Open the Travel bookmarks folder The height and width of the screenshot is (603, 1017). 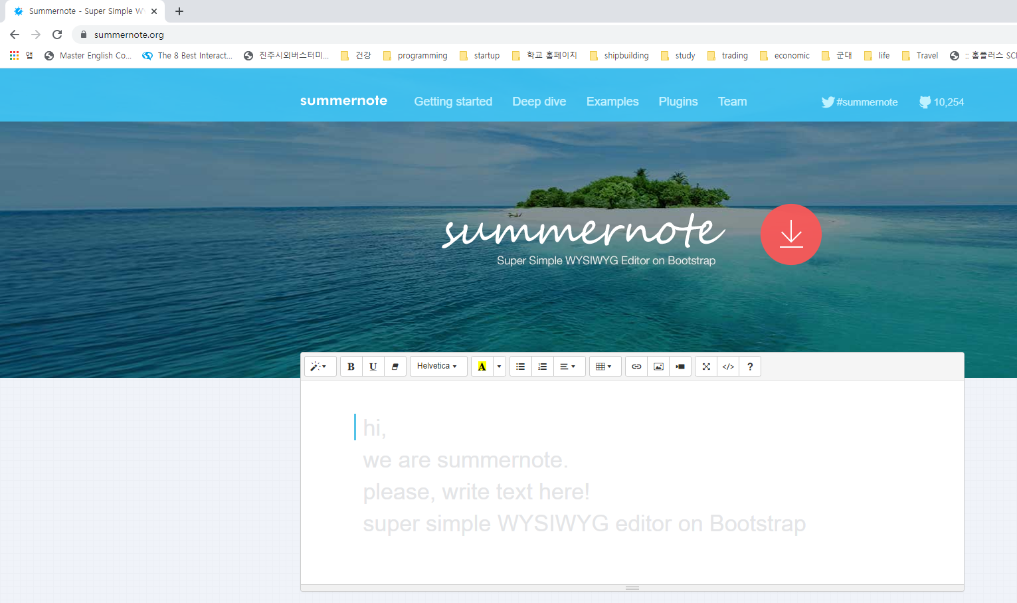click(920, 56)
